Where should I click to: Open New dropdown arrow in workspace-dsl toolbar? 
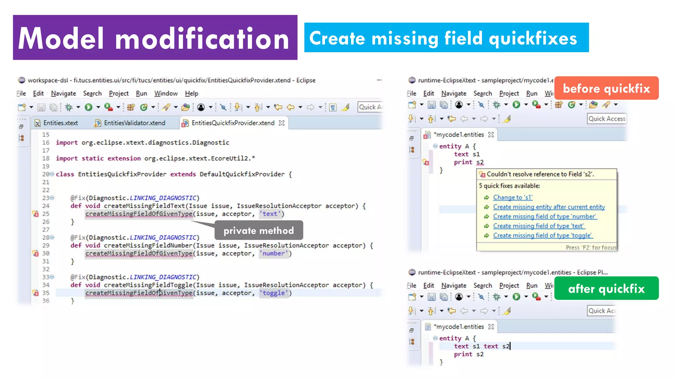pos(31,107)
